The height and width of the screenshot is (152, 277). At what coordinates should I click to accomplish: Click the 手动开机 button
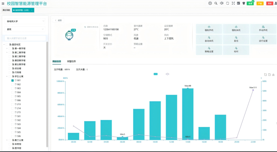point(263,29)
